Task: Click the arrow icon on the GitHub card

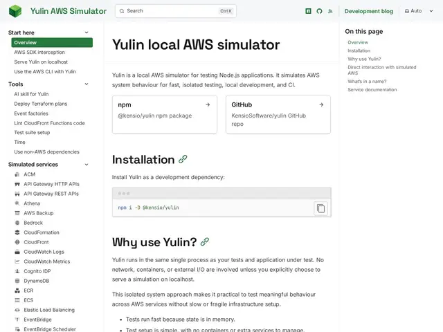Action: click(321, 104)
